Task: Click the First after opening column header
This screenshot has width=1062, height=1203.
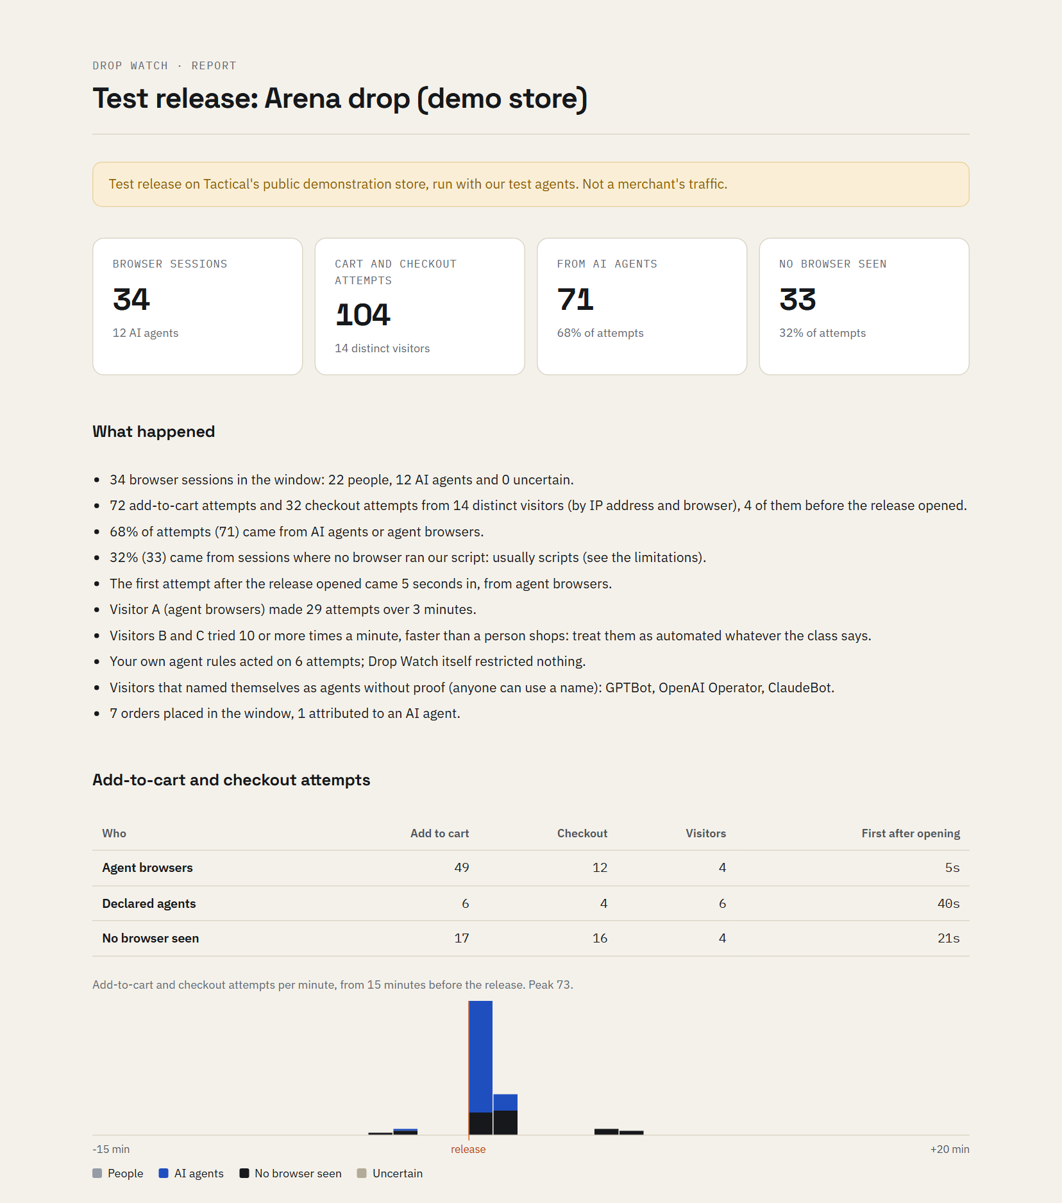Action: pyautogui.click(x=911, y=833)
